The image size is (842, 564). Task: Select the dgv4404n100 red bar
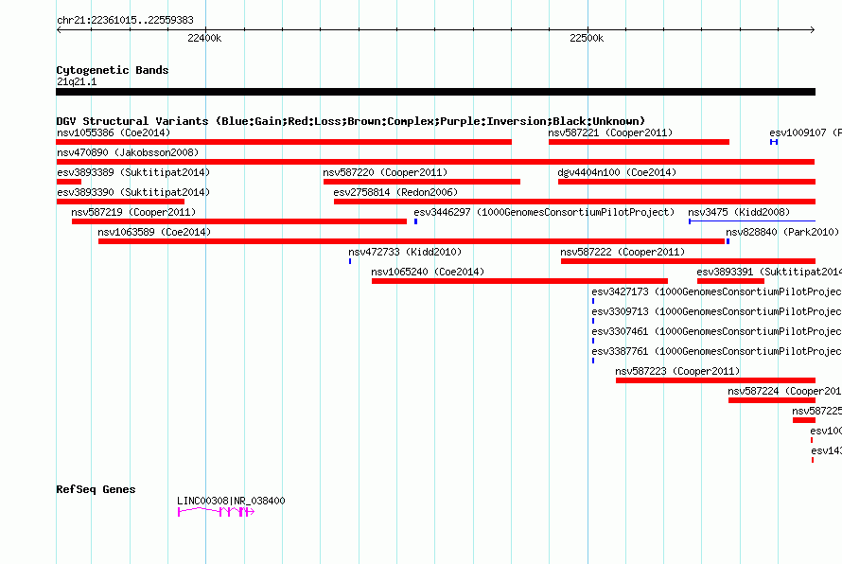[x=687, y=182]
